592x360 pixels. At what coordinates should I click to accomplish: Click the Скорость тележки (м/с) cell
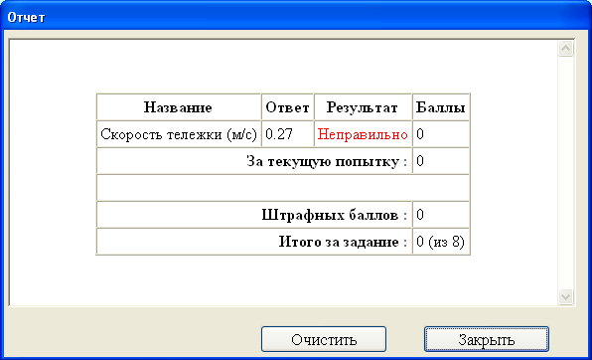click(x=178, y=134)
